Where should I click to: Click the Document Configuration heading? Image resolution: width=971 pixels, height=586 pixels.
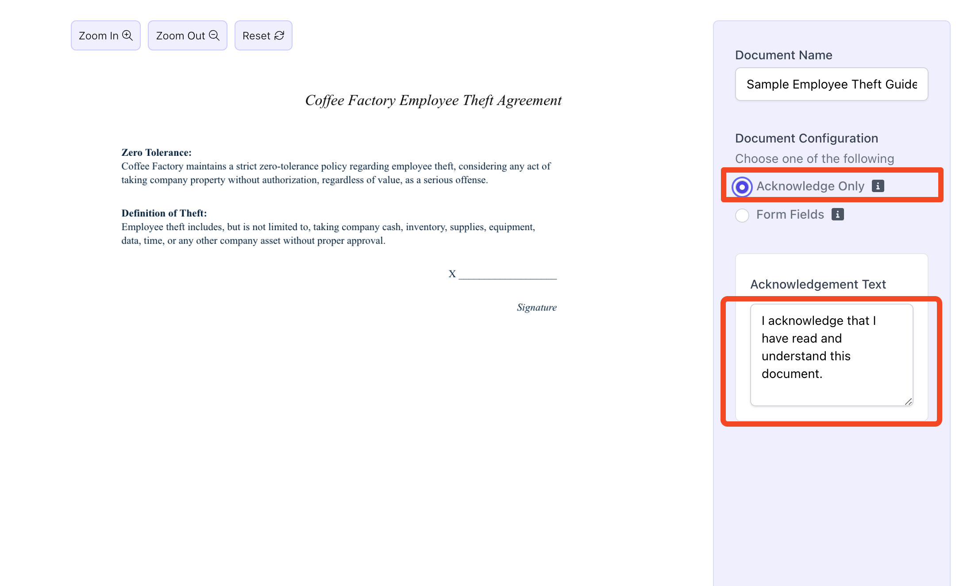point(806,139)
